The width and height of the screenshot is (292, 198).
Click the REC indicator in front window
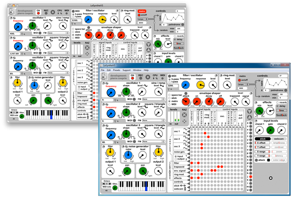(141, 78)
